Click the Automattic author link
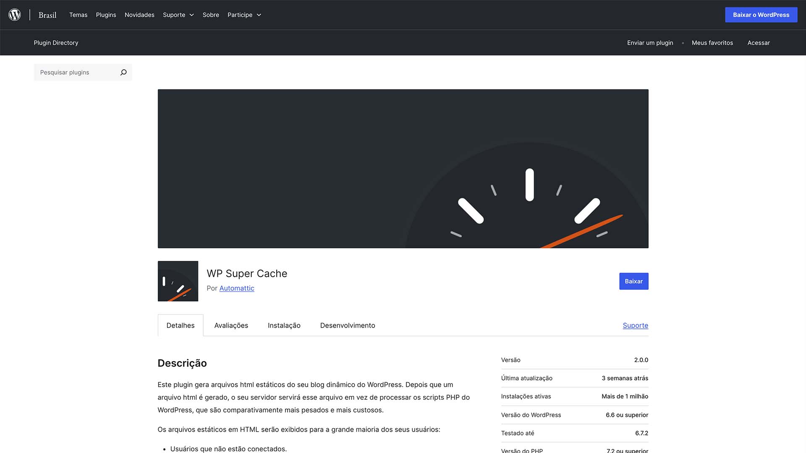The width and height of the screenshot is (806, 453). click(x=237, y=288)
